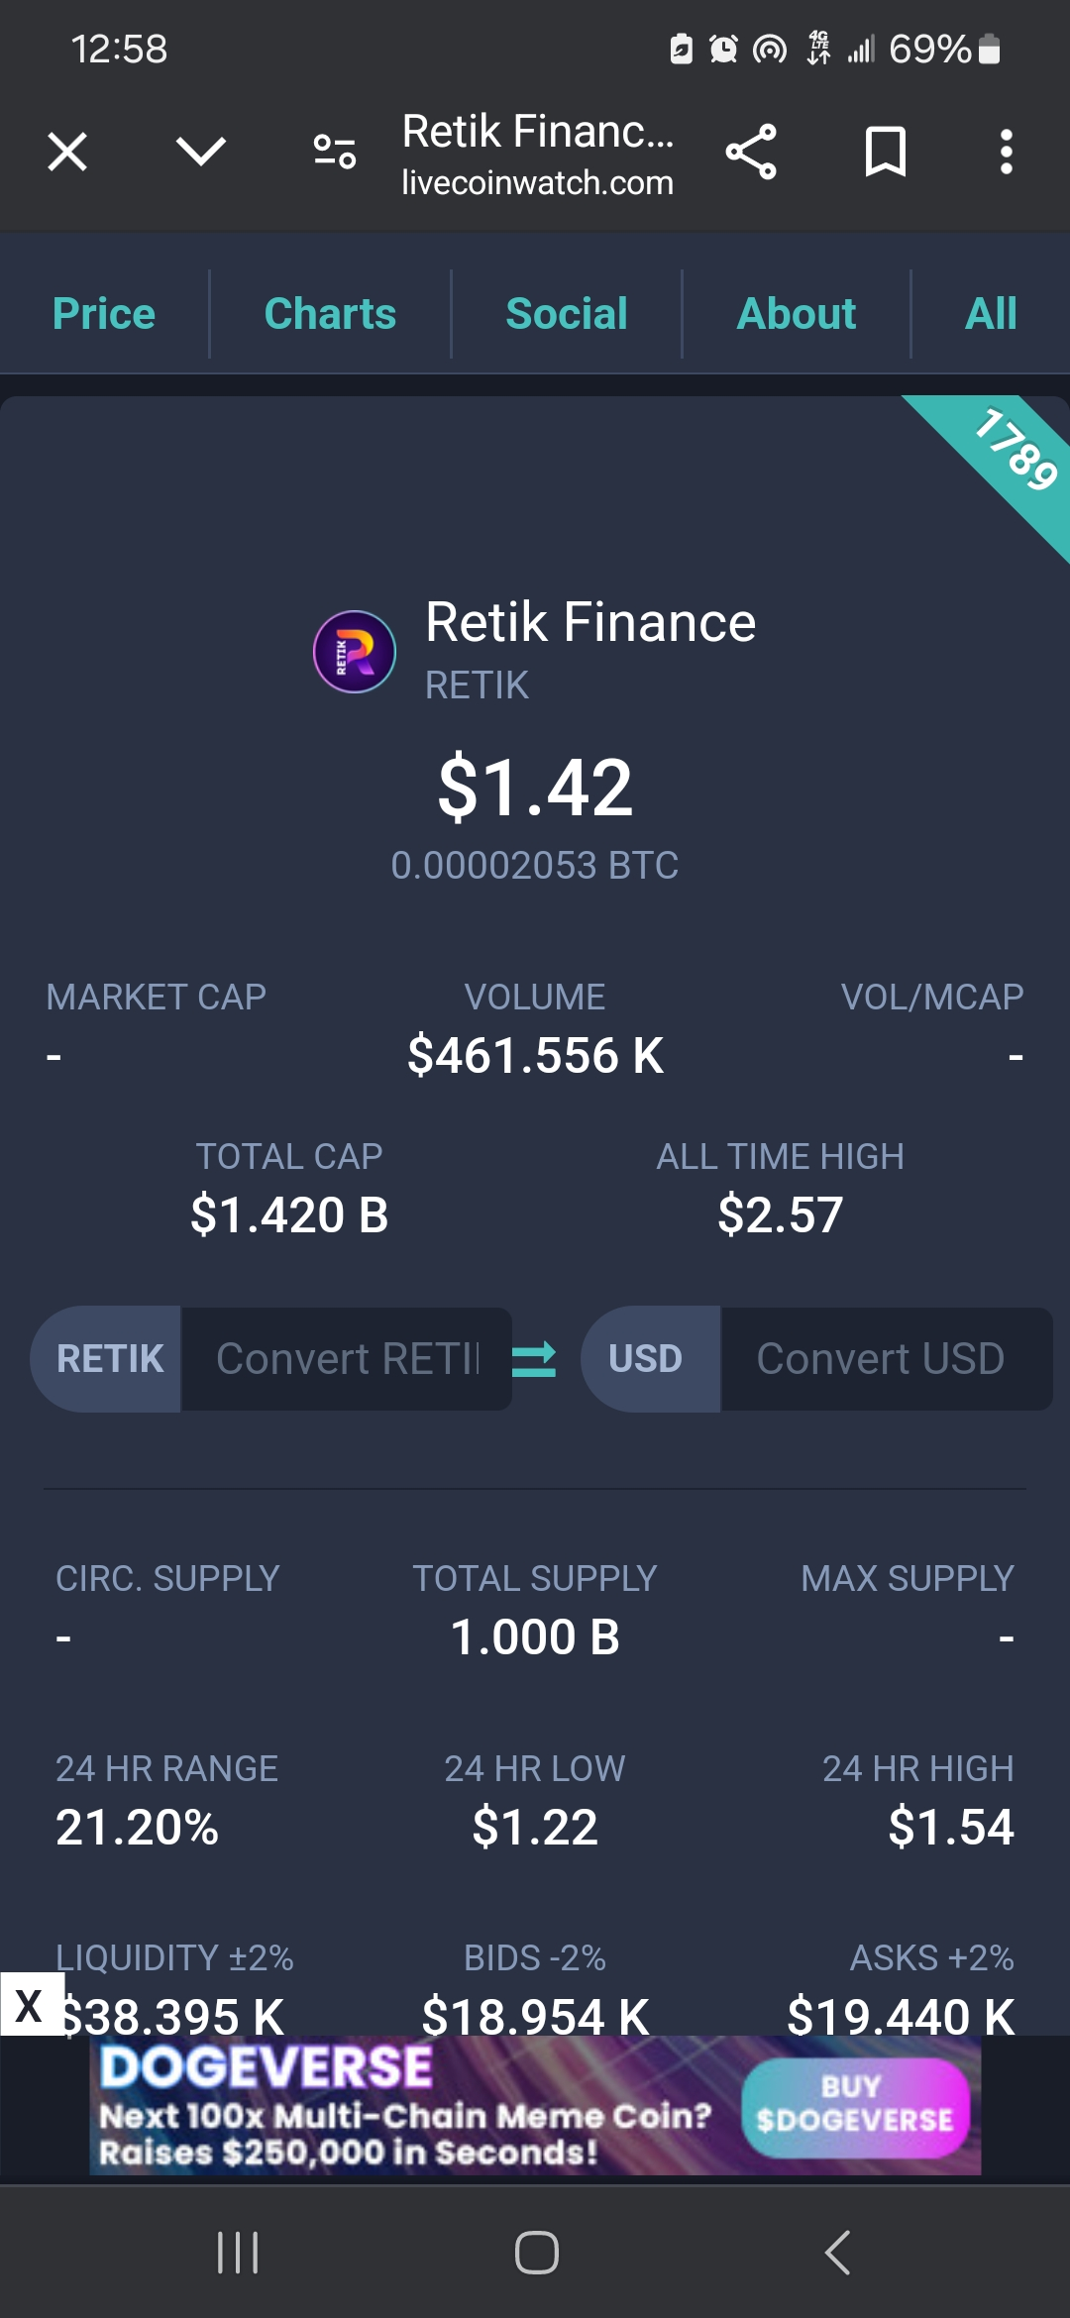This screenshot has height=2318, width=1070.
Task: Close the browser tab with X
Action: [x=67, y=152]
